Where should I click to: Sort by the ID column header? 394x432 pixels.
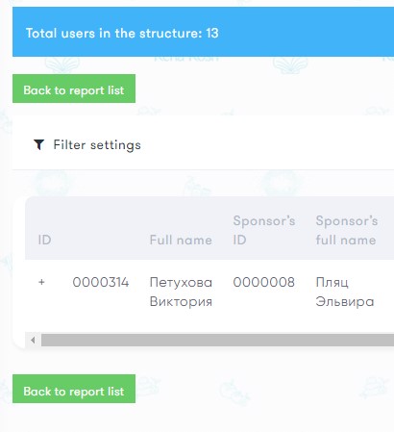coord(44,240)
